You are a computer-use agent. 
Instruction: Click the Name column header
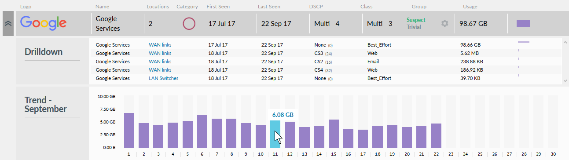pyautogui.click(x=102, y=7)
